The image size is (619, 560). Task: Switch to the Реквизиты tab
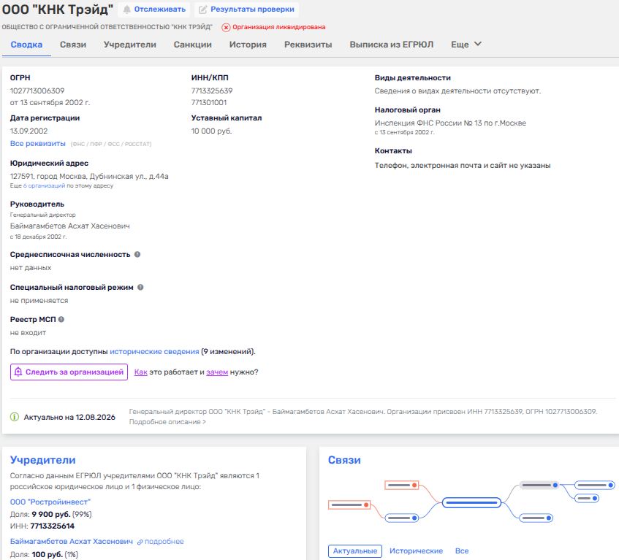[x=308, y=45]
